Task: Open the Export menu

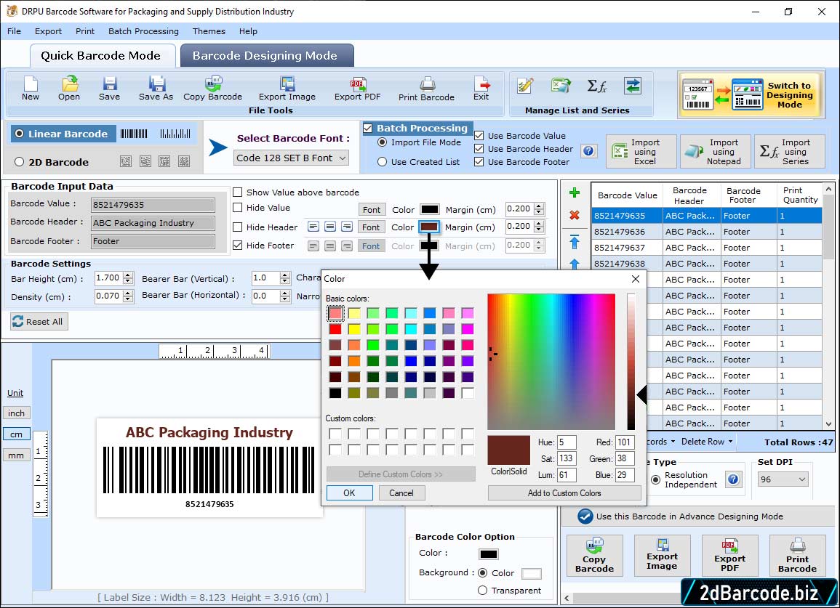Action: [x=48, y=31]
